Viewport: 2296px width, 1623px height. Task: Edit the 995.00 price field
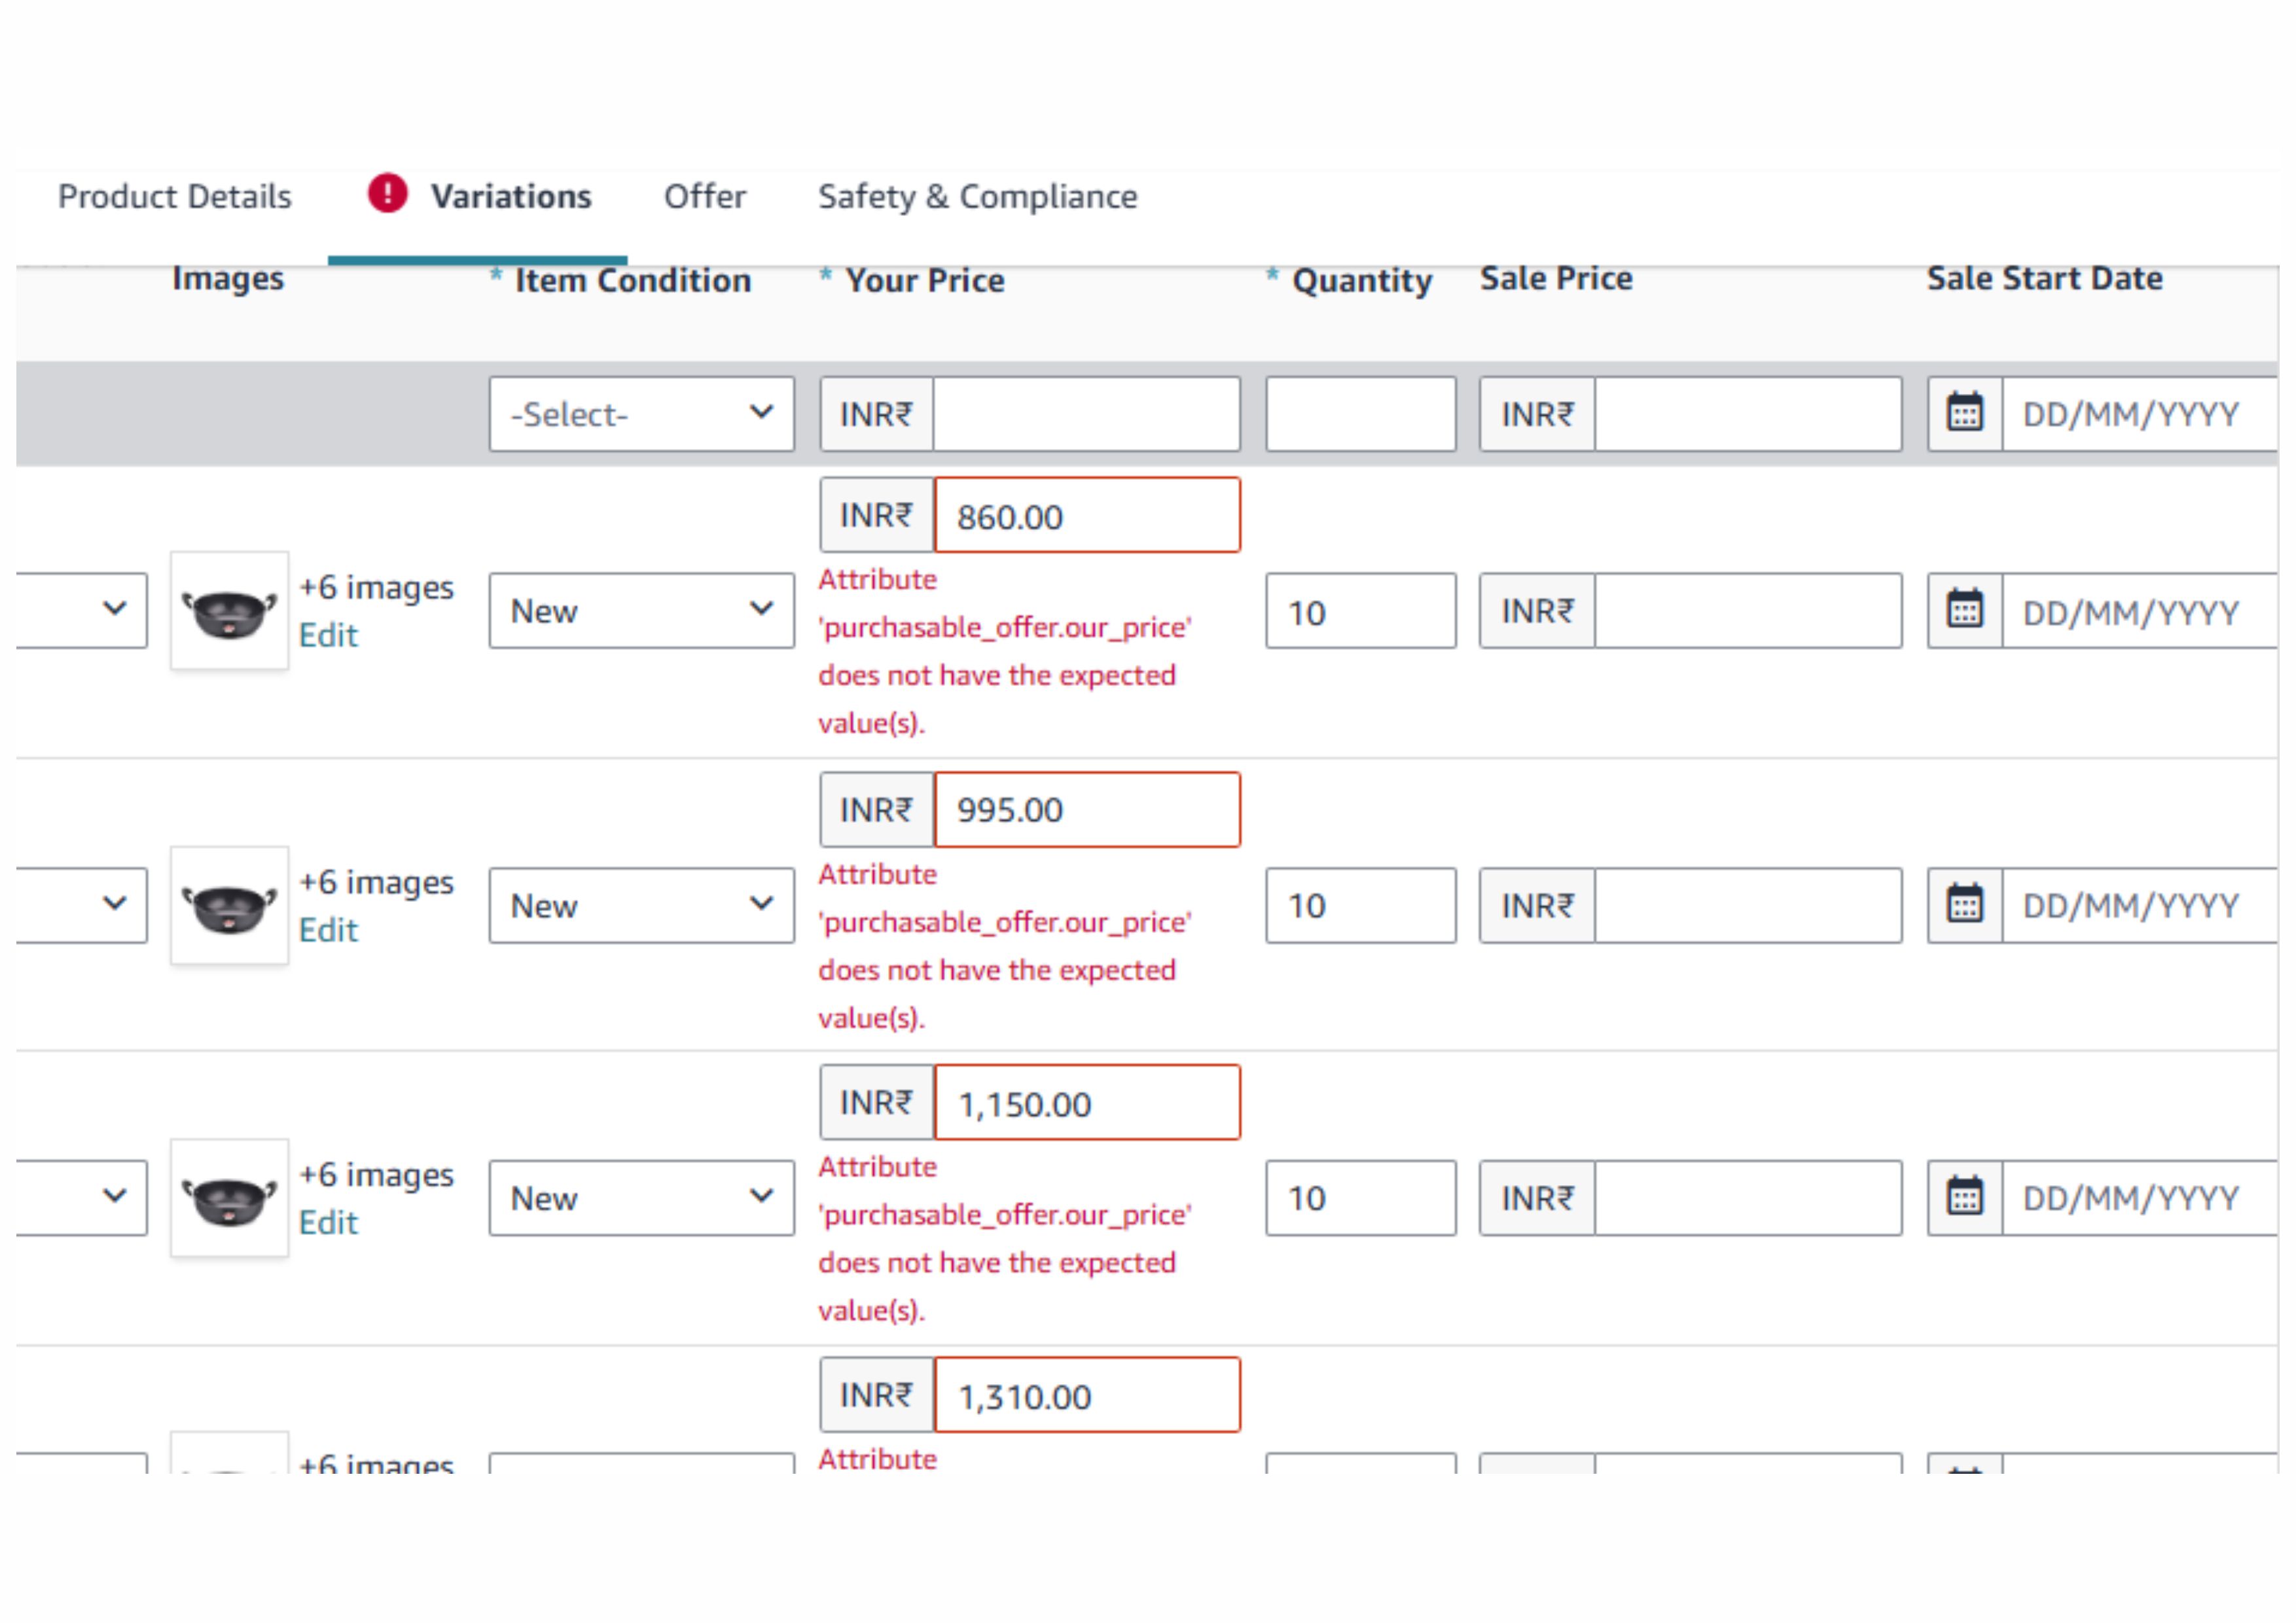click(x=1087, y=810)
